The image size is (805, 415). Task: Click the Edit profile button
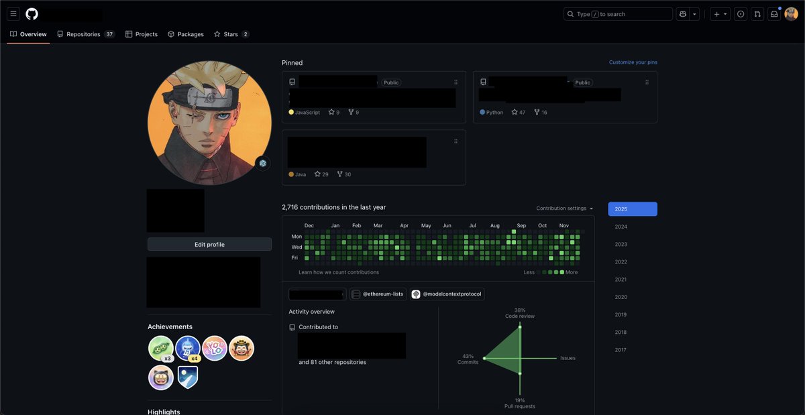pyautogui.click(x=209, y=245)
